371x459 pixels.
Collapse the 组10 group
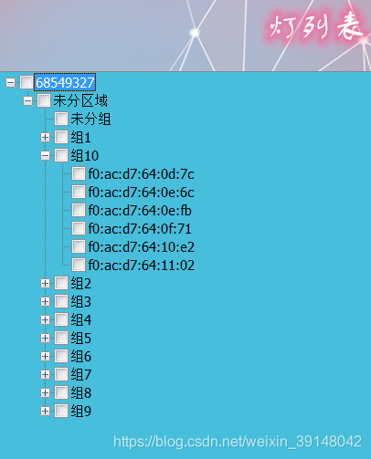45,156
